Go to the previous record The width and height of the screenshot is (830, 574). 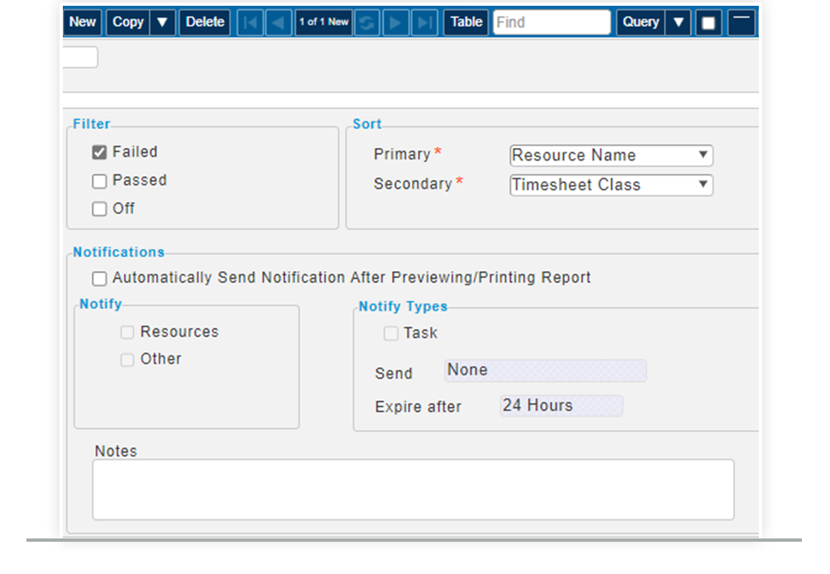pyautogui.click(x=278, y=22)
